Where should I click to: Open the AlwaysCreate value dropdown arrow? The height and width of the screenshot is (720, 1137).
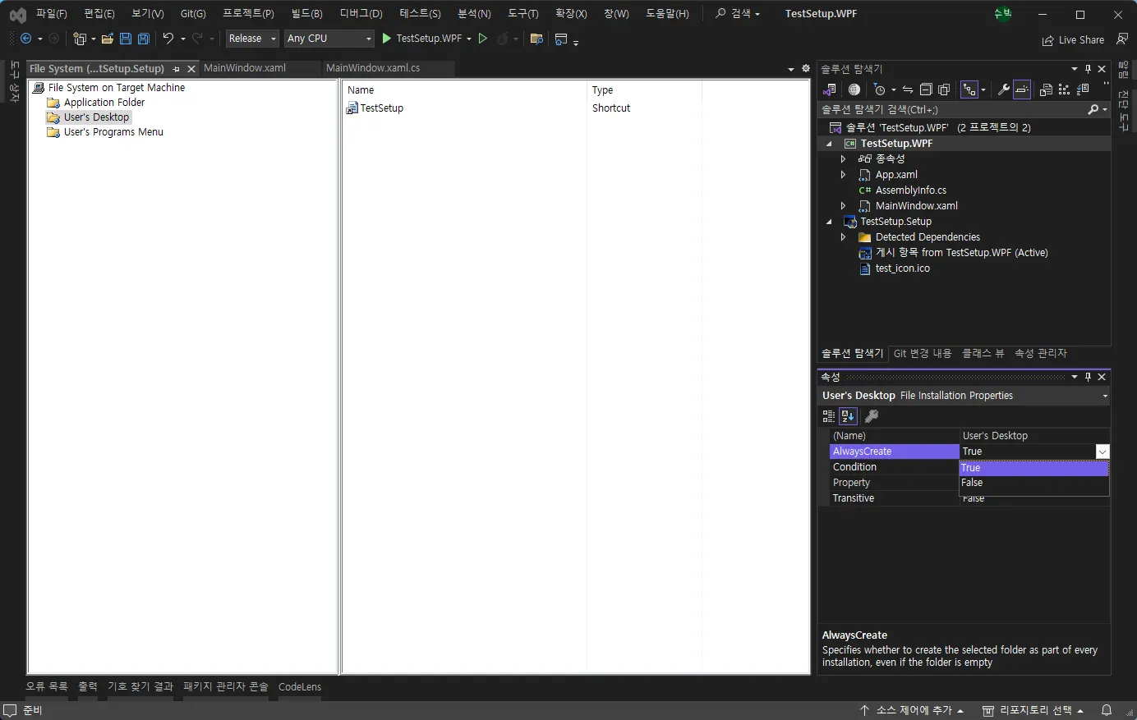click(x=1102, y=452)
